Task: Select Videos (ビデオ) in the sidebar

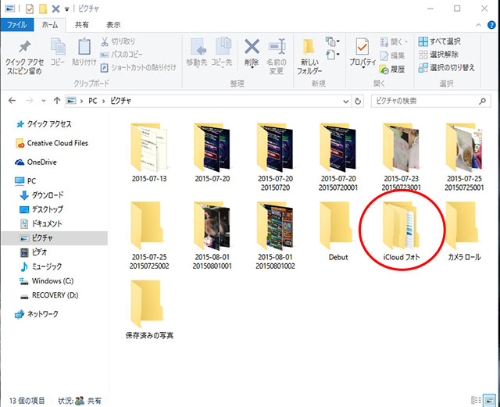Action: [34, 252]
